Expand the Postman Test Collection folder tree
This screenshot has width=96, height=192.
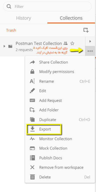4,46
